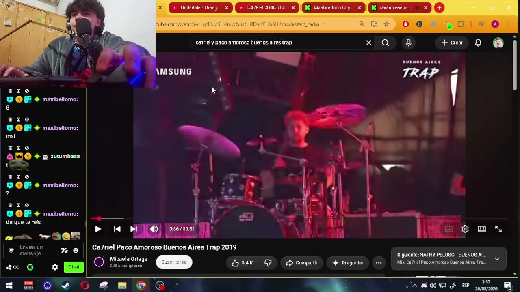Click the browser address bar URL
Screen dimensions: 520x292
pyautogui.click(x=241, y=24)
